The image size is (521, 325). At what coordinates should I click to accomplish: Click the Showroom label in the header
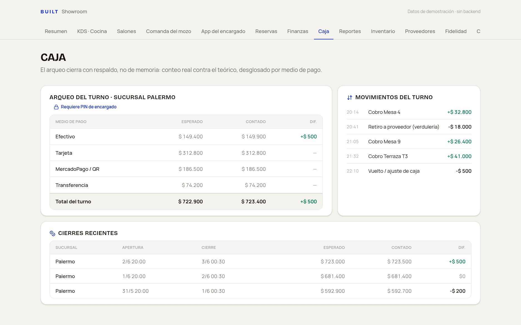point(74,12)
